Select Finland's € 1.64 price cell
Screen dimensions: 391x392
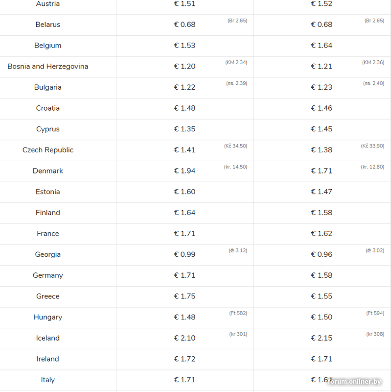click(x=184, y=213)
